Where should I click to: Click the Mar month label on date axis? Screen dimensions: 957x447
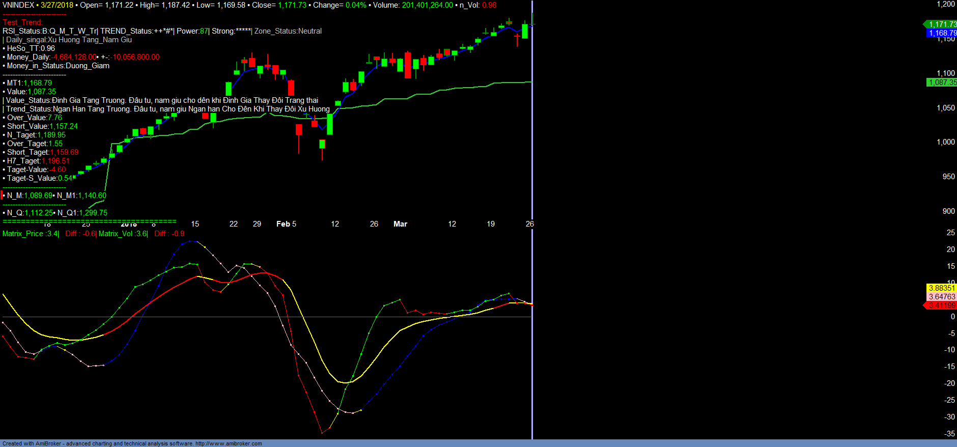pos(400,224)
